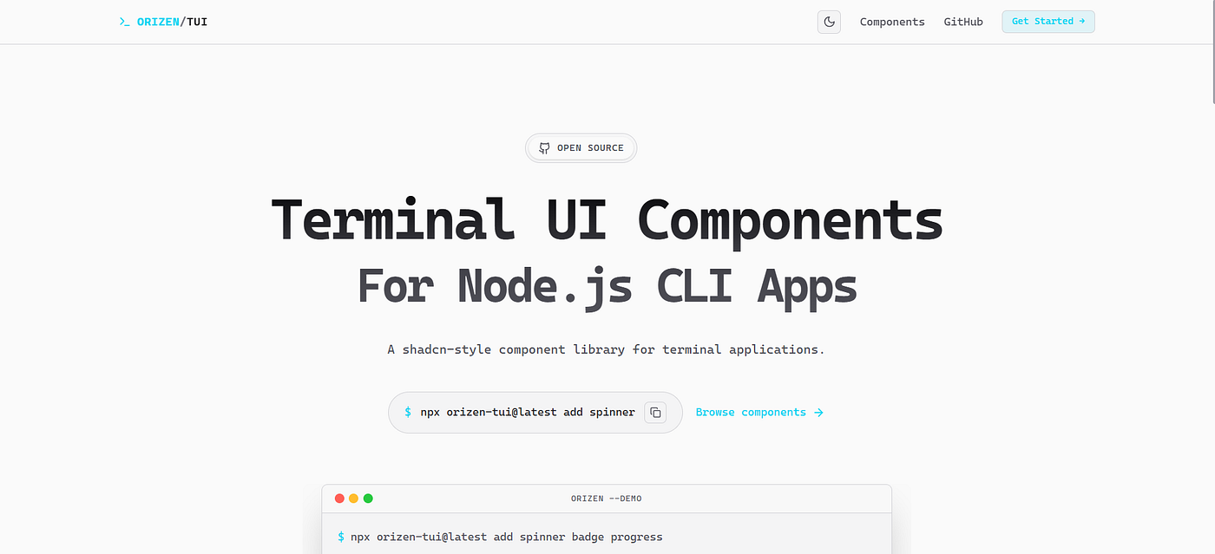The height and width of the screenshot is (554, 1215).
Task: Open the GitHub nav link
Action: [x=963, y=22]
